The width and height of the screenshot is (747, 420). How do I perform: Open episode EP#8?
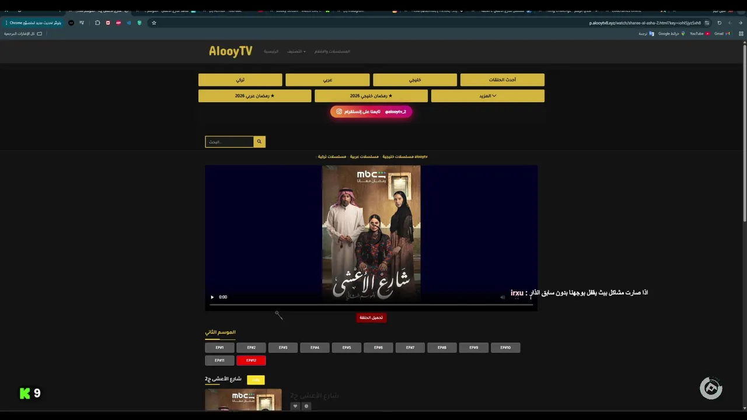(x=442, y=348)
